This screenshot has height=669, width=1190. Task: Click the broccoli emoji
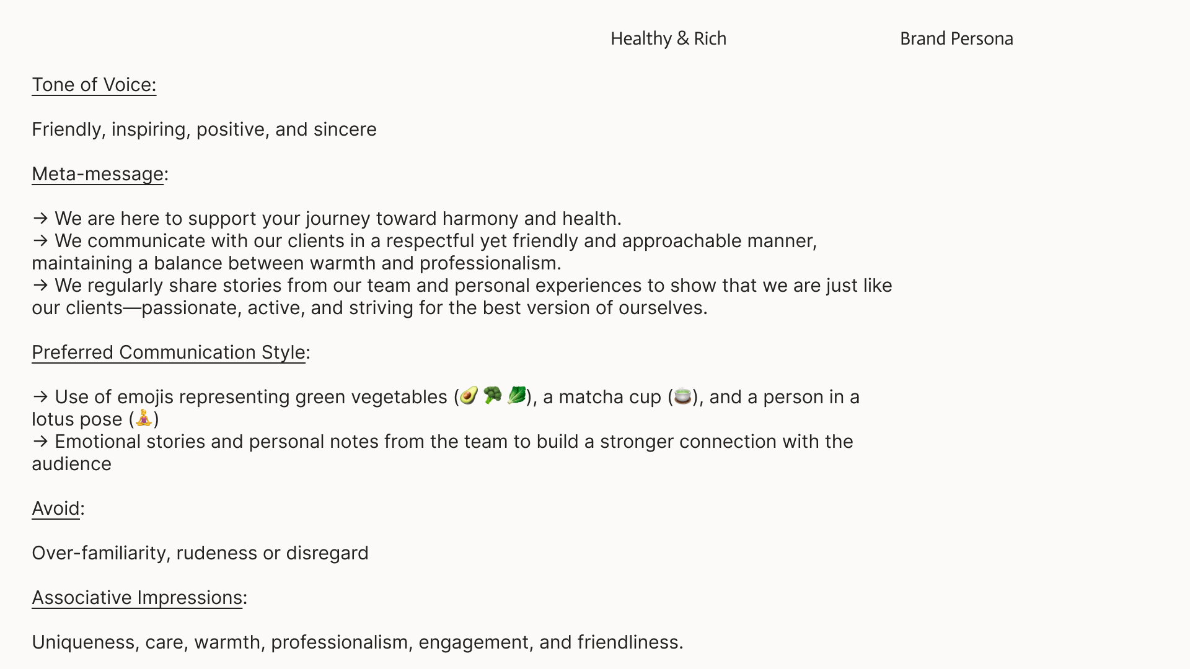click(x=493, y=395)
